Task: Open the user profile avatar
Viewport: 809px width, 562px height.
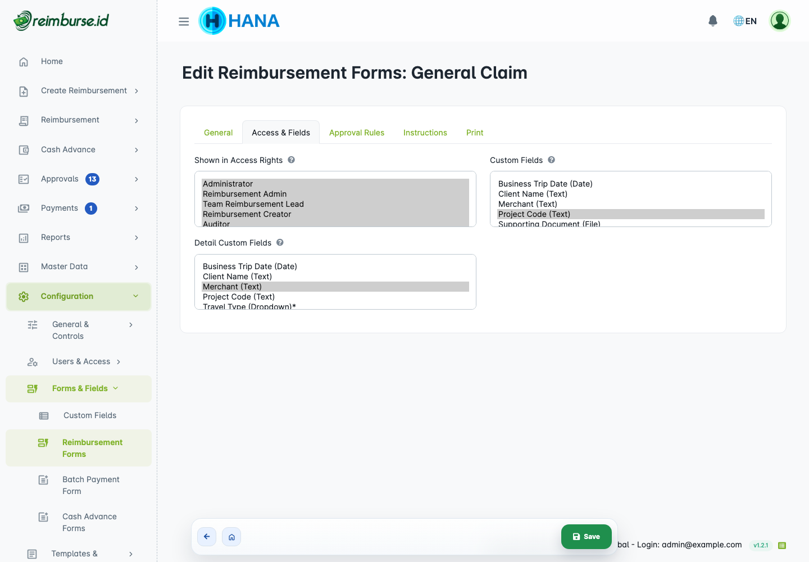Action: 780,21
